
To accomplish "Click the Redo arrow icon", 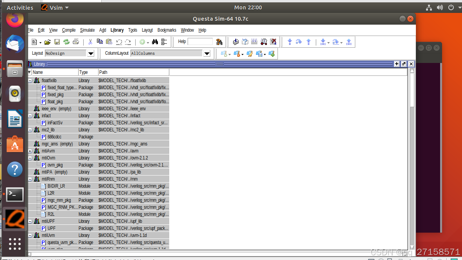I will click(x=128, y=42).
